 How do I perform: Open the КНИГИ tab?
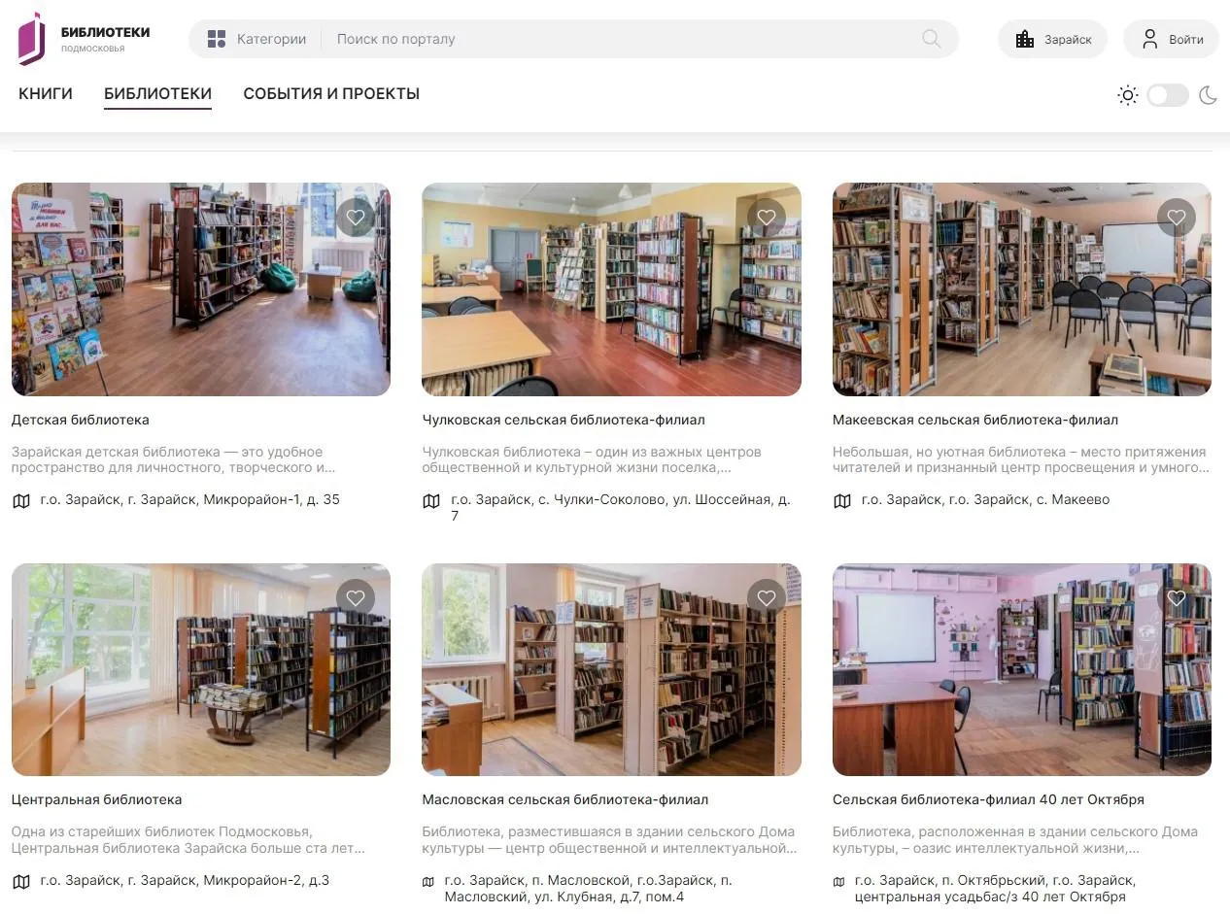click(46, 94)
